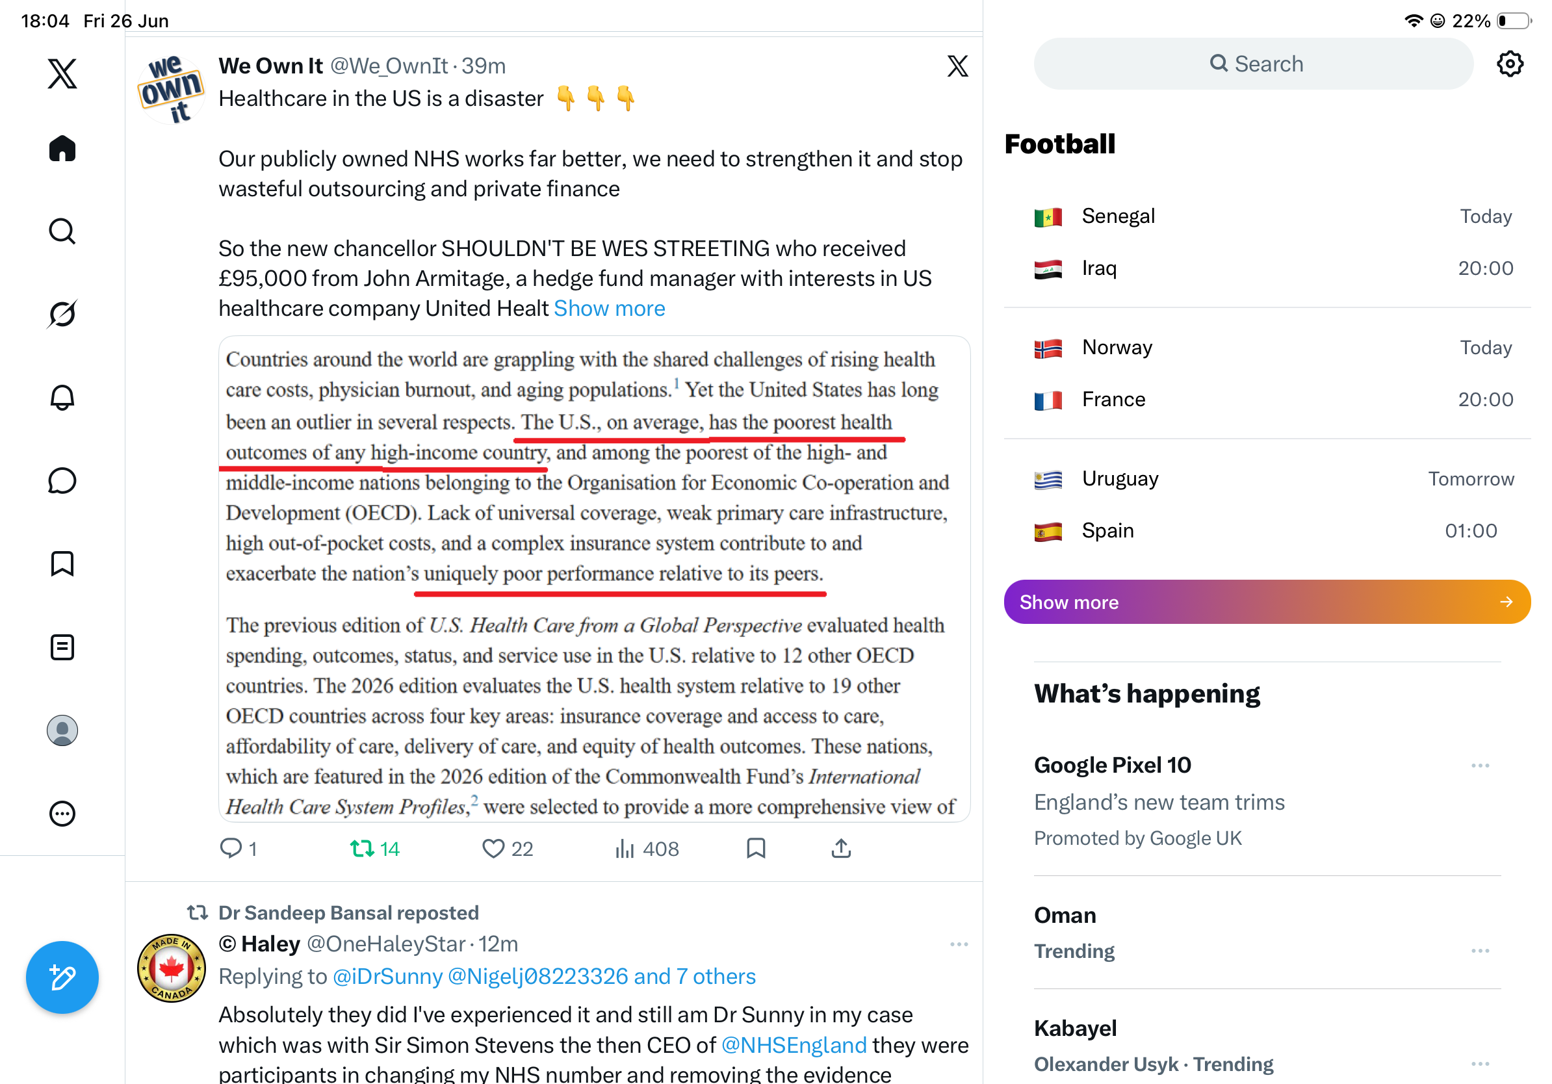This screenshot has width=1552, height=1084.
Task: Compose a new post with blue button
Action: point(62,977)
